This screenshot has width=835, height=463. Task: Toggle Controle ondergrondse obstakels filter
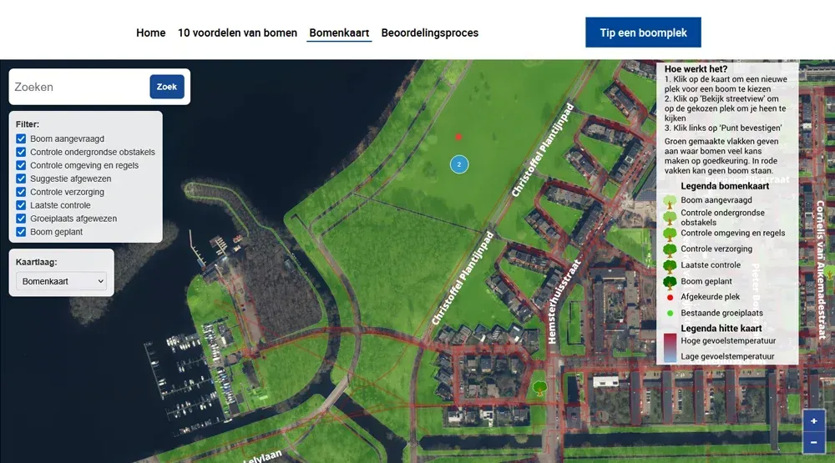tap(21, 152)
